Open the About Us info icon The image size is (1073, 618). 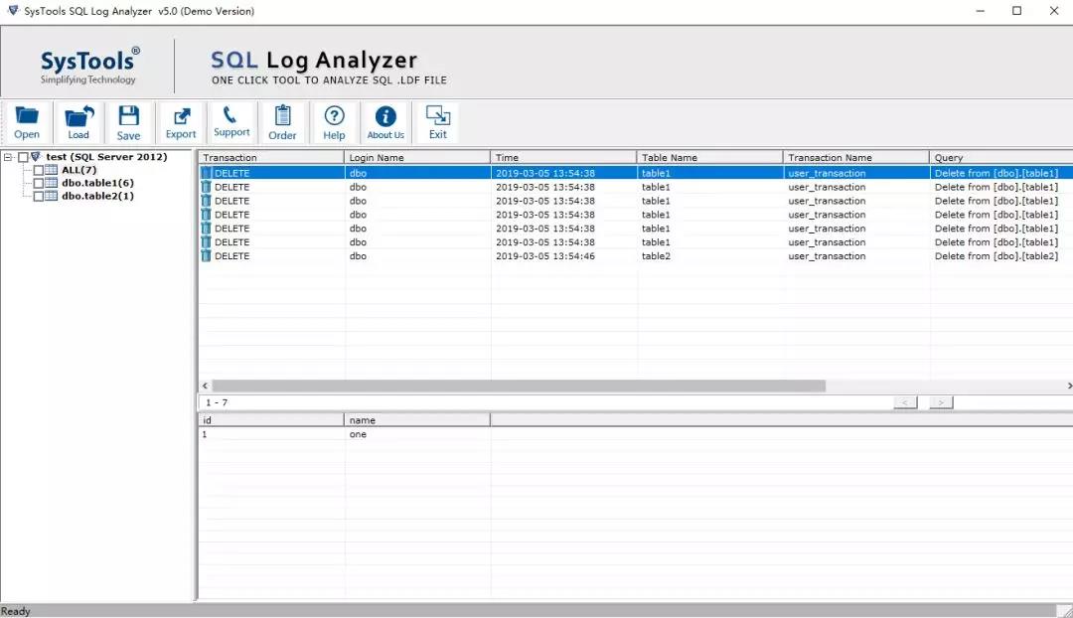tap(385, 122)
